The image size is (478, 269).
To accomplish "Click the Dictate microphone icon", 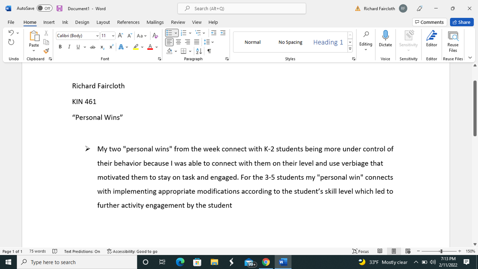I will pyautogui.click(x=385, y=35).
